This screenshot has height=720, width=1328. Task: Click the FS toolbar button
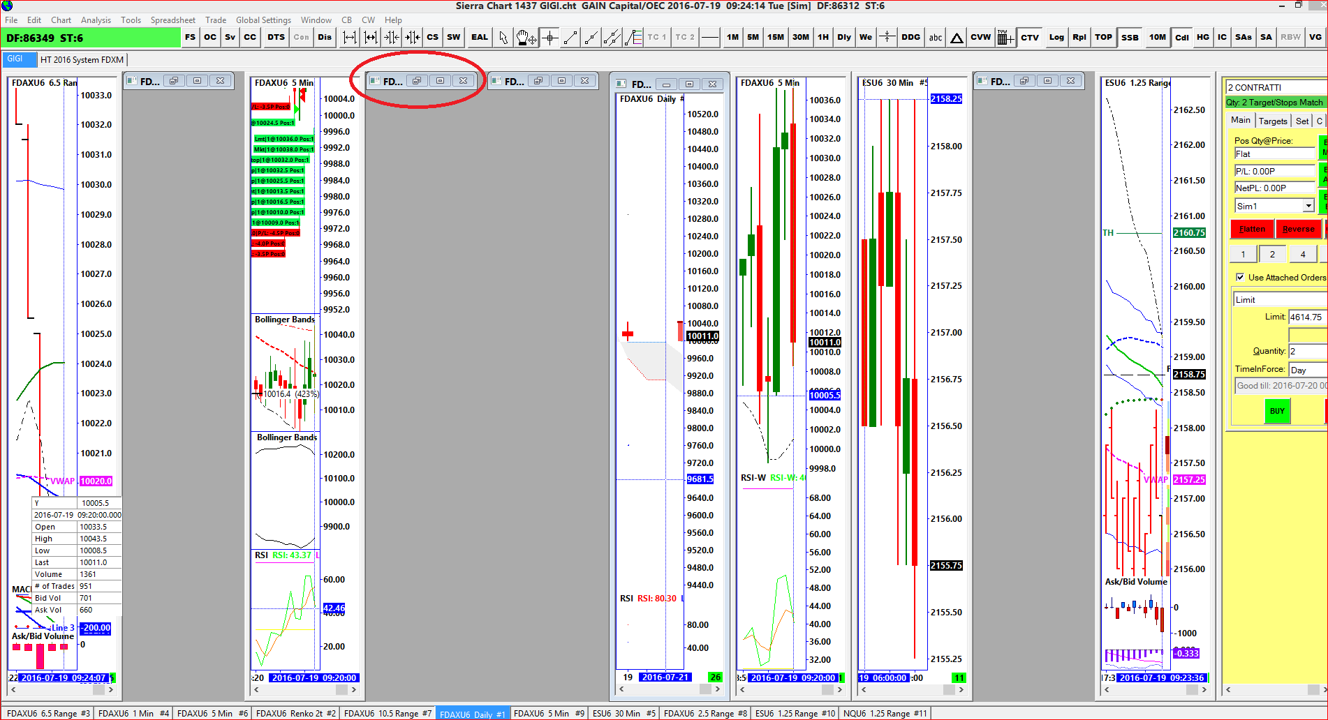tap(190, 38)
